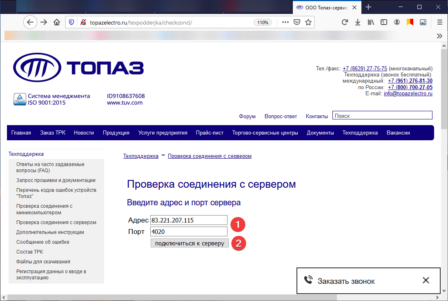448x301 pixels.
Task: Open the Прайс-лист menu item
Action: click(210, 133)
